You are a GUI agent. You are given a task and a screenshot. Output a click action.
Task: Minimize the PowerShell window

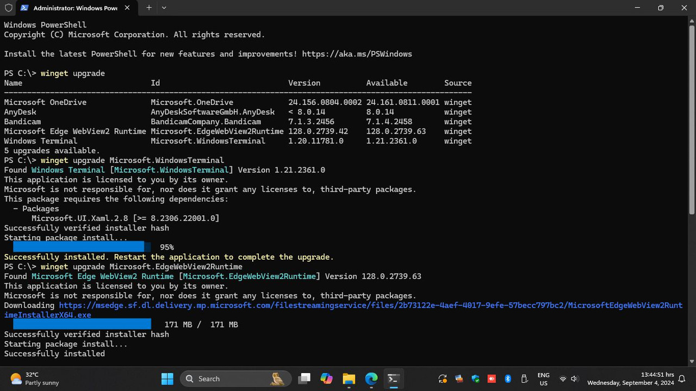click(x=637, y=8)
